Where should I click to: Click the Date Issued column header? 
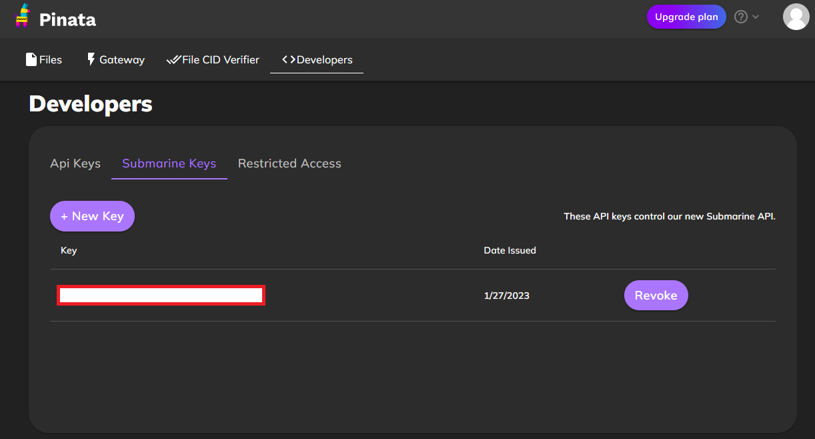510,251
